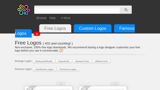Open the second free logo card
160x90 pixels.
tap(103, 88)
